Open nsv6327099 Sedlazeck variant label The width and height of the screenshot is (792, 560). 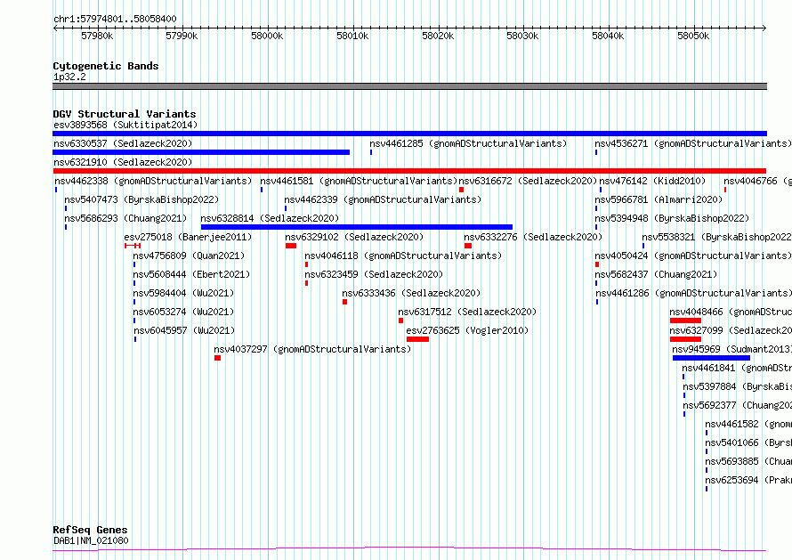[731, 330]
